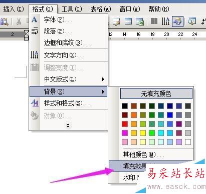Pick the violet swatch in third row

pyautogui.click(x=179, y=124)
